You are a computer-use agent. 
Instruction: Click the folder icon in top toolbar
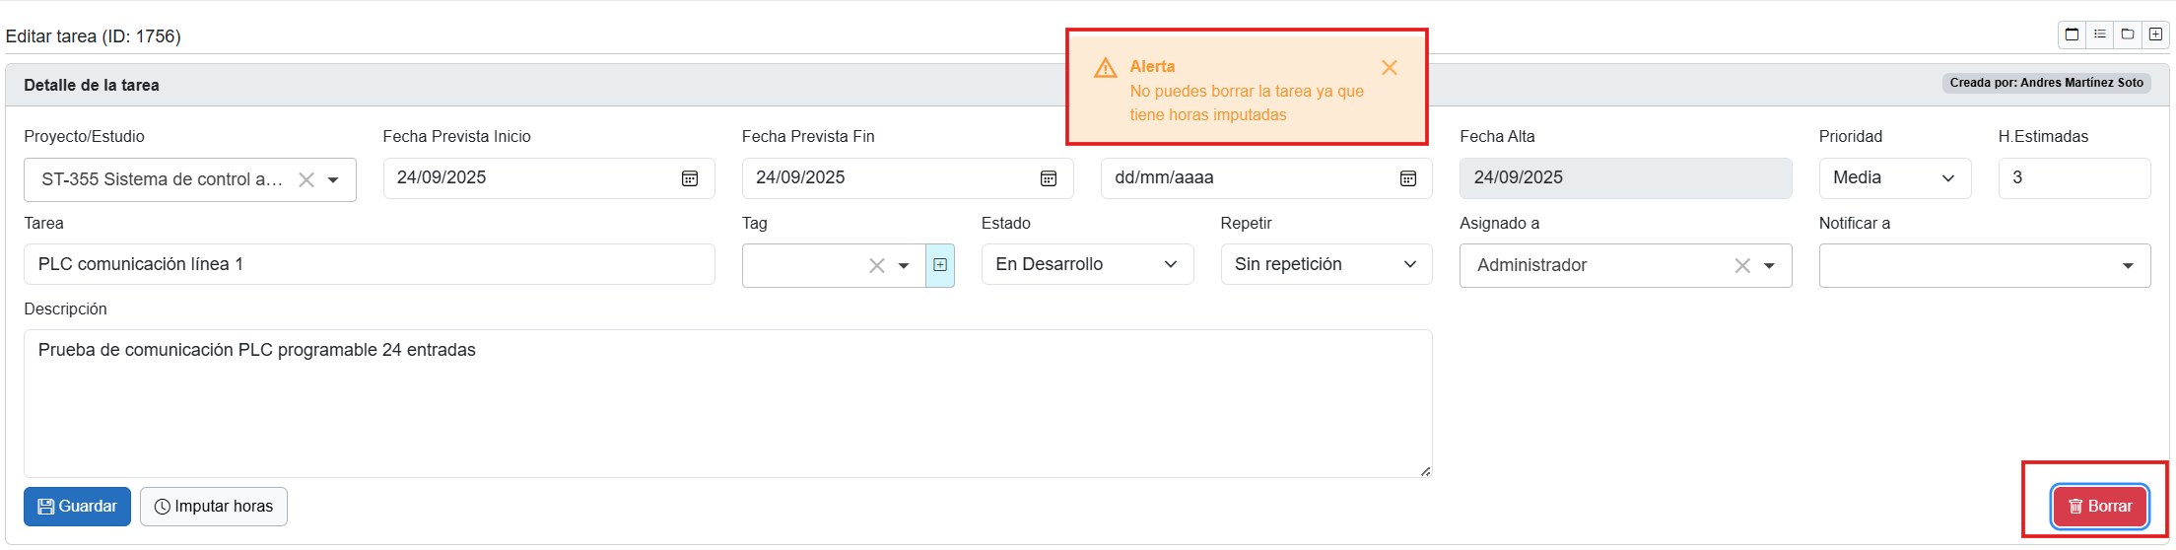tap(2128, 34)
